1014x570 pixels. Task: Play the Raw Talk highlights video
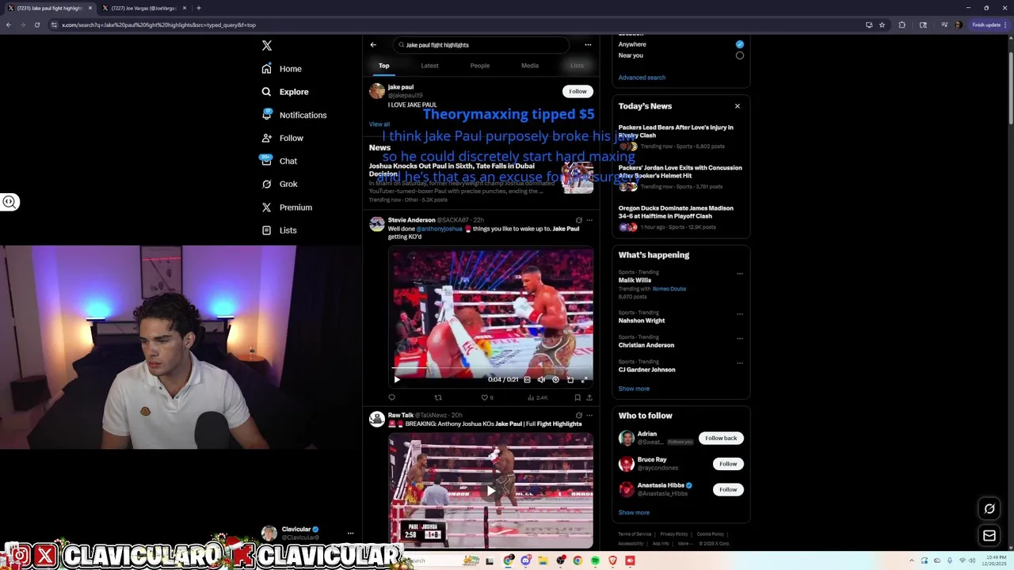(491, 491)
